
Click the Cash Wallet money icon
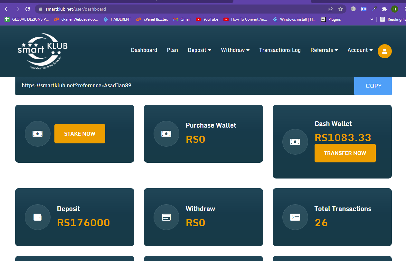tap(295, 142)
